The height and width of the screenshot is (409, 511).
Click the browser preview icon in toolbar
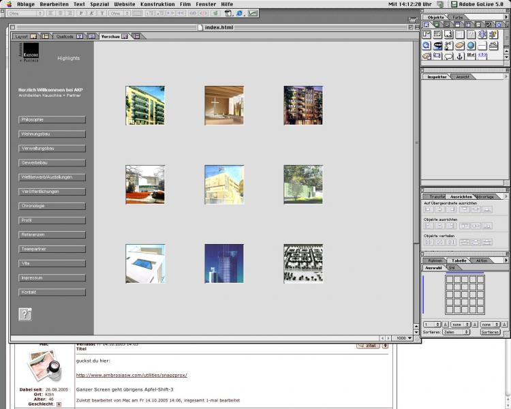(x=240, y=13)
